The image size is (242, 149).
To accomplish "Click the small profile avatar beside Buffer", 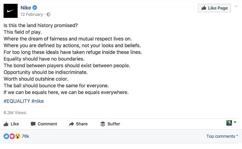I will click(229, 123).
